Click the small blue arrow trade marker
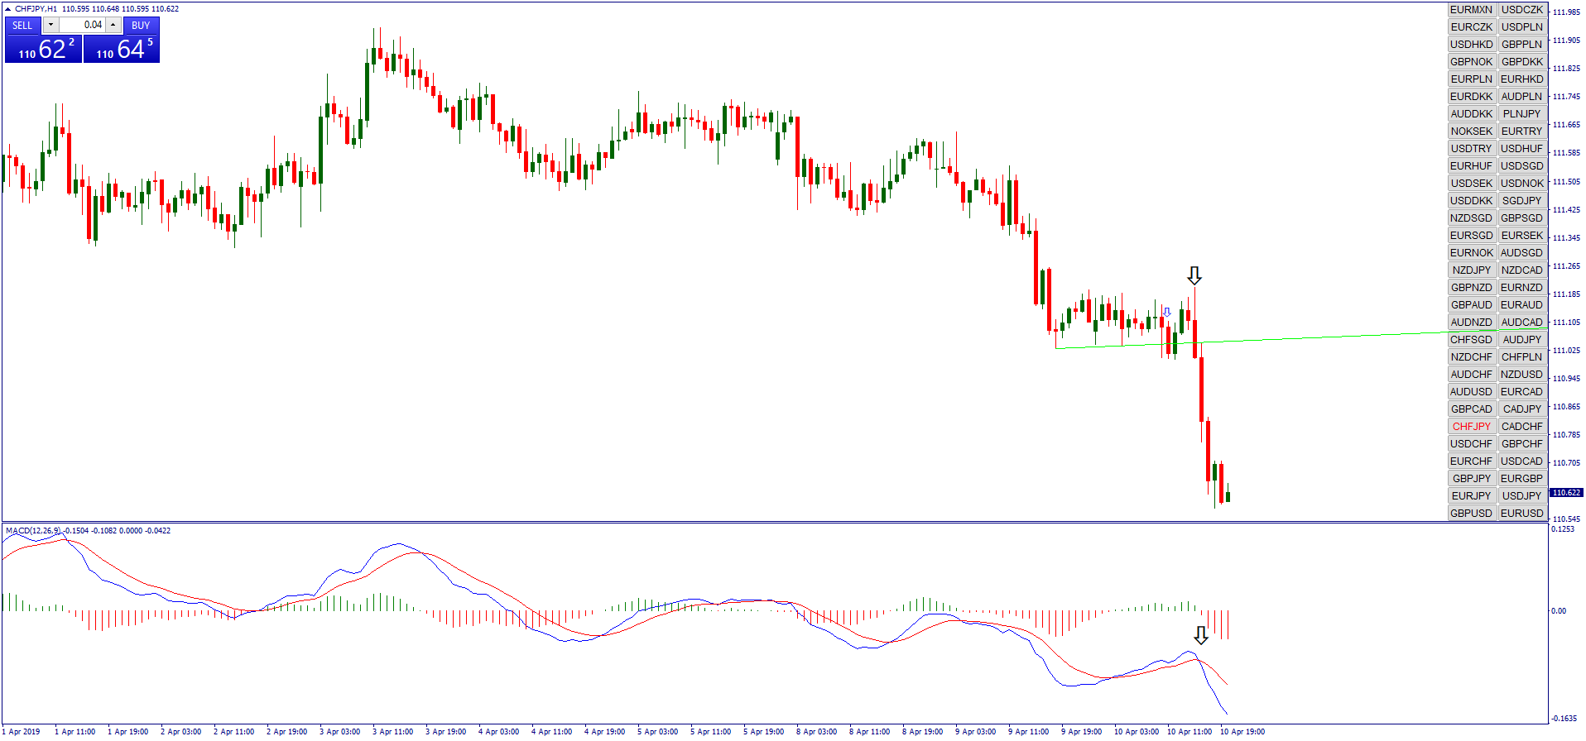Viewport: 1586px width, 741px height. tap(1166, 313)
